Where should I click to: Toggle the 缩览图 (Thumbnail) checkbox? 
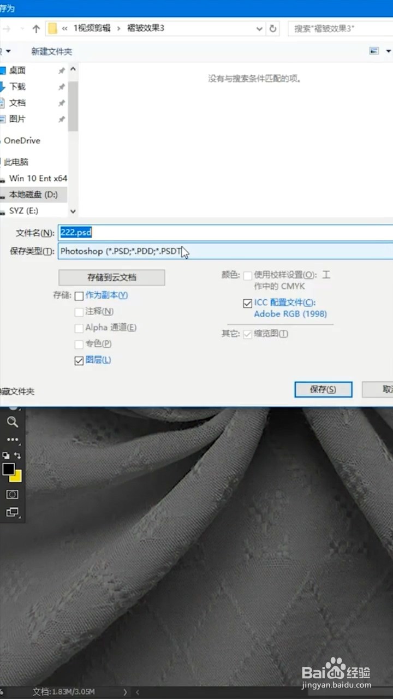click(x=248, y=334)
